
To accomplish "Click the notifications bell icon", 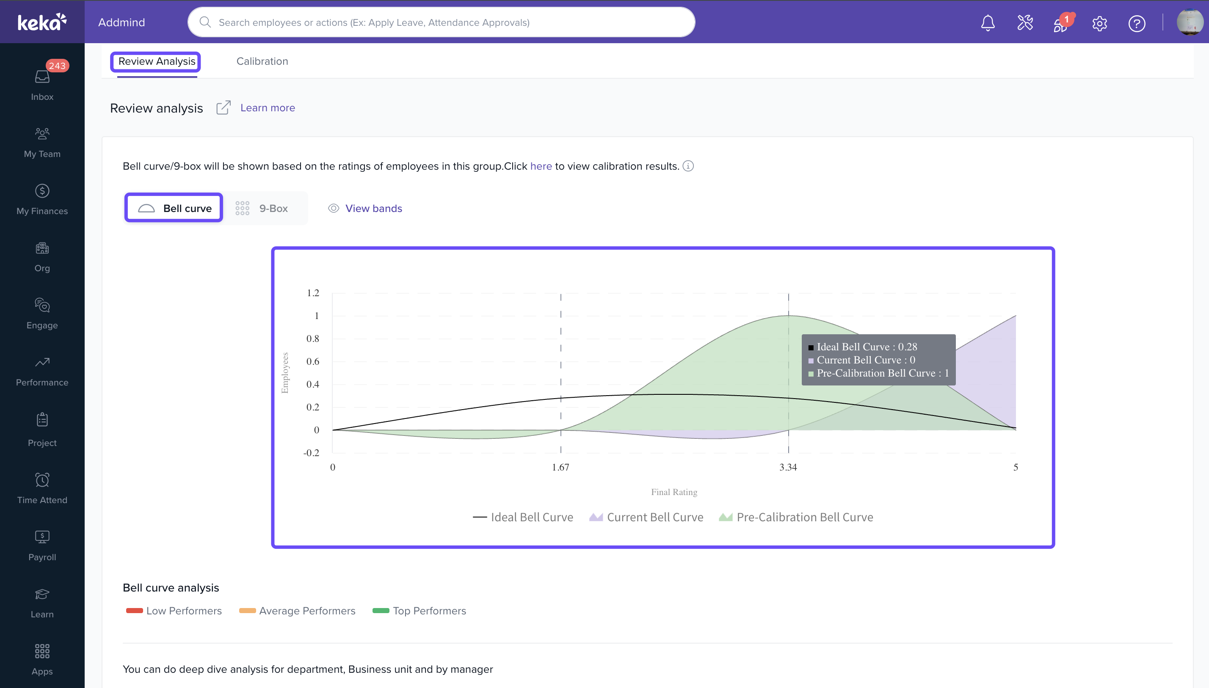I will [x=987, y=23].
